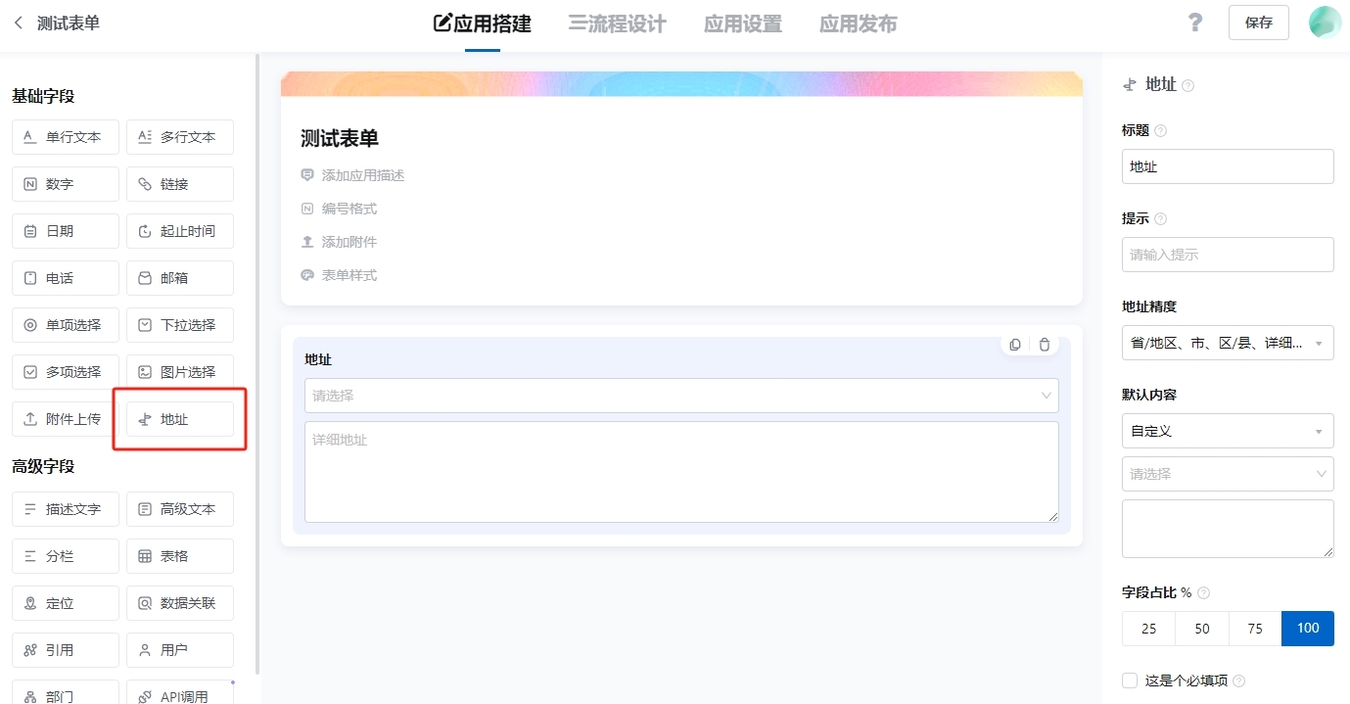This screenshot has height=704, width=1350.
Task: Click the copy icon on 地址 field
Action: 1015,345
